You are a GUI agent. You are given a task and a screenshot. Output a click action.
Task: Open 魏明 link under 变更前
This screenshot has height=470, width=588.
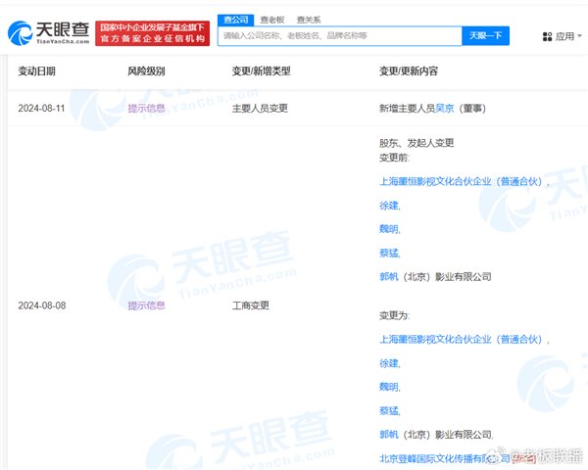coord(388,229)
